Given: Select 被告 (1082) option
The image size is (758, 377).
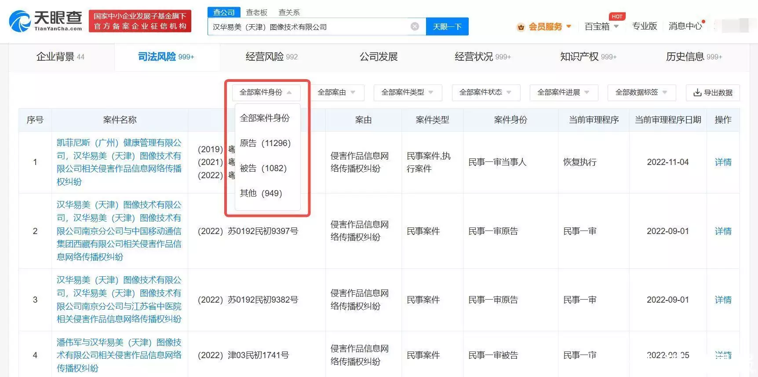Looking at the screenshot, I should pos(263,168).
